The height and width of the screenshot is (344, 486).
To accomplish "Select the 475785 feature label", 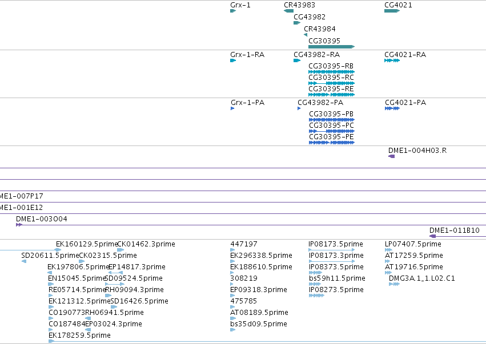I will tap(244, 302).
